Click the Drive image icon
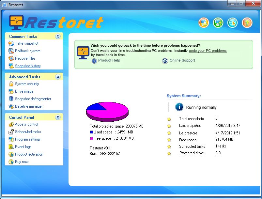This screenshot has height=199, width=262. pyautogui.click(x=11, y=91)
